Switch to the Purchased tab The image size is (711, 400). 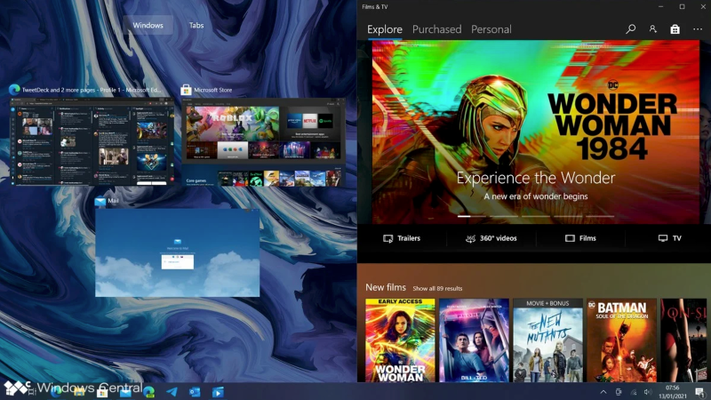coord(436,29)
